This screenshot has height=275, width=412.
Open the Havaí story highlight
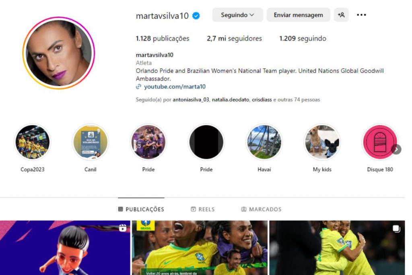pyautogui.click(x=264, y=142)
